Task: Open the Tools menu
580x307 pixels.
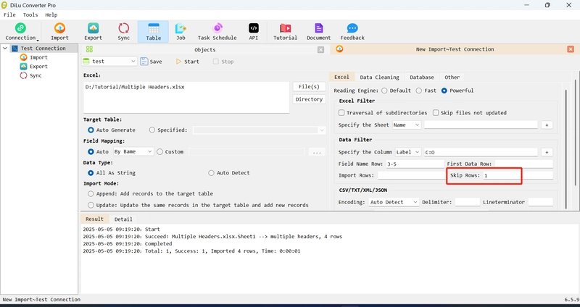Action: (x=30, y=14)
